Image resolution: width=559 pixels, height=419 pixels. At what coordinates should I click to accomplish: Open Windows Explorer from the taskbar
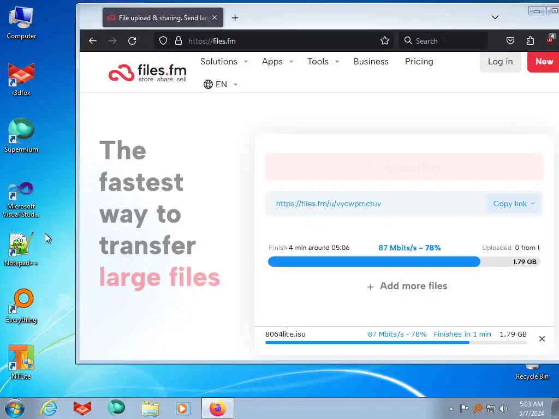150,408
